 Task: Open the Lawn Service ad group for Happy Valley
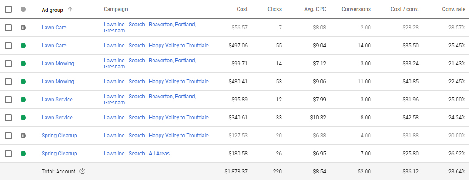57,117
